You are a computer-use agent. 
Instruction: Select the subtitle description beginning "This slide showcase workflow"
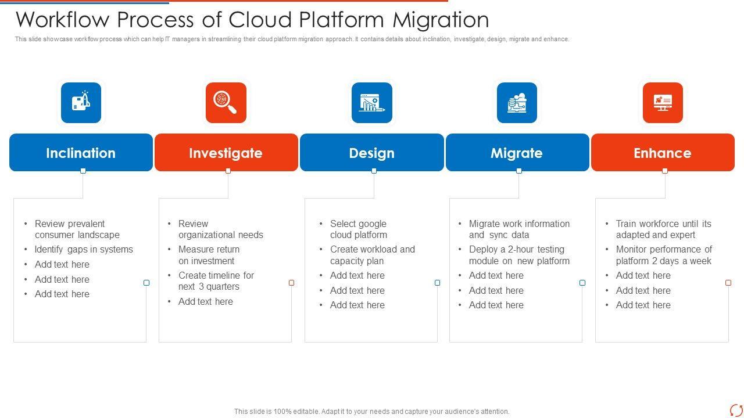(x=292, y=39)
